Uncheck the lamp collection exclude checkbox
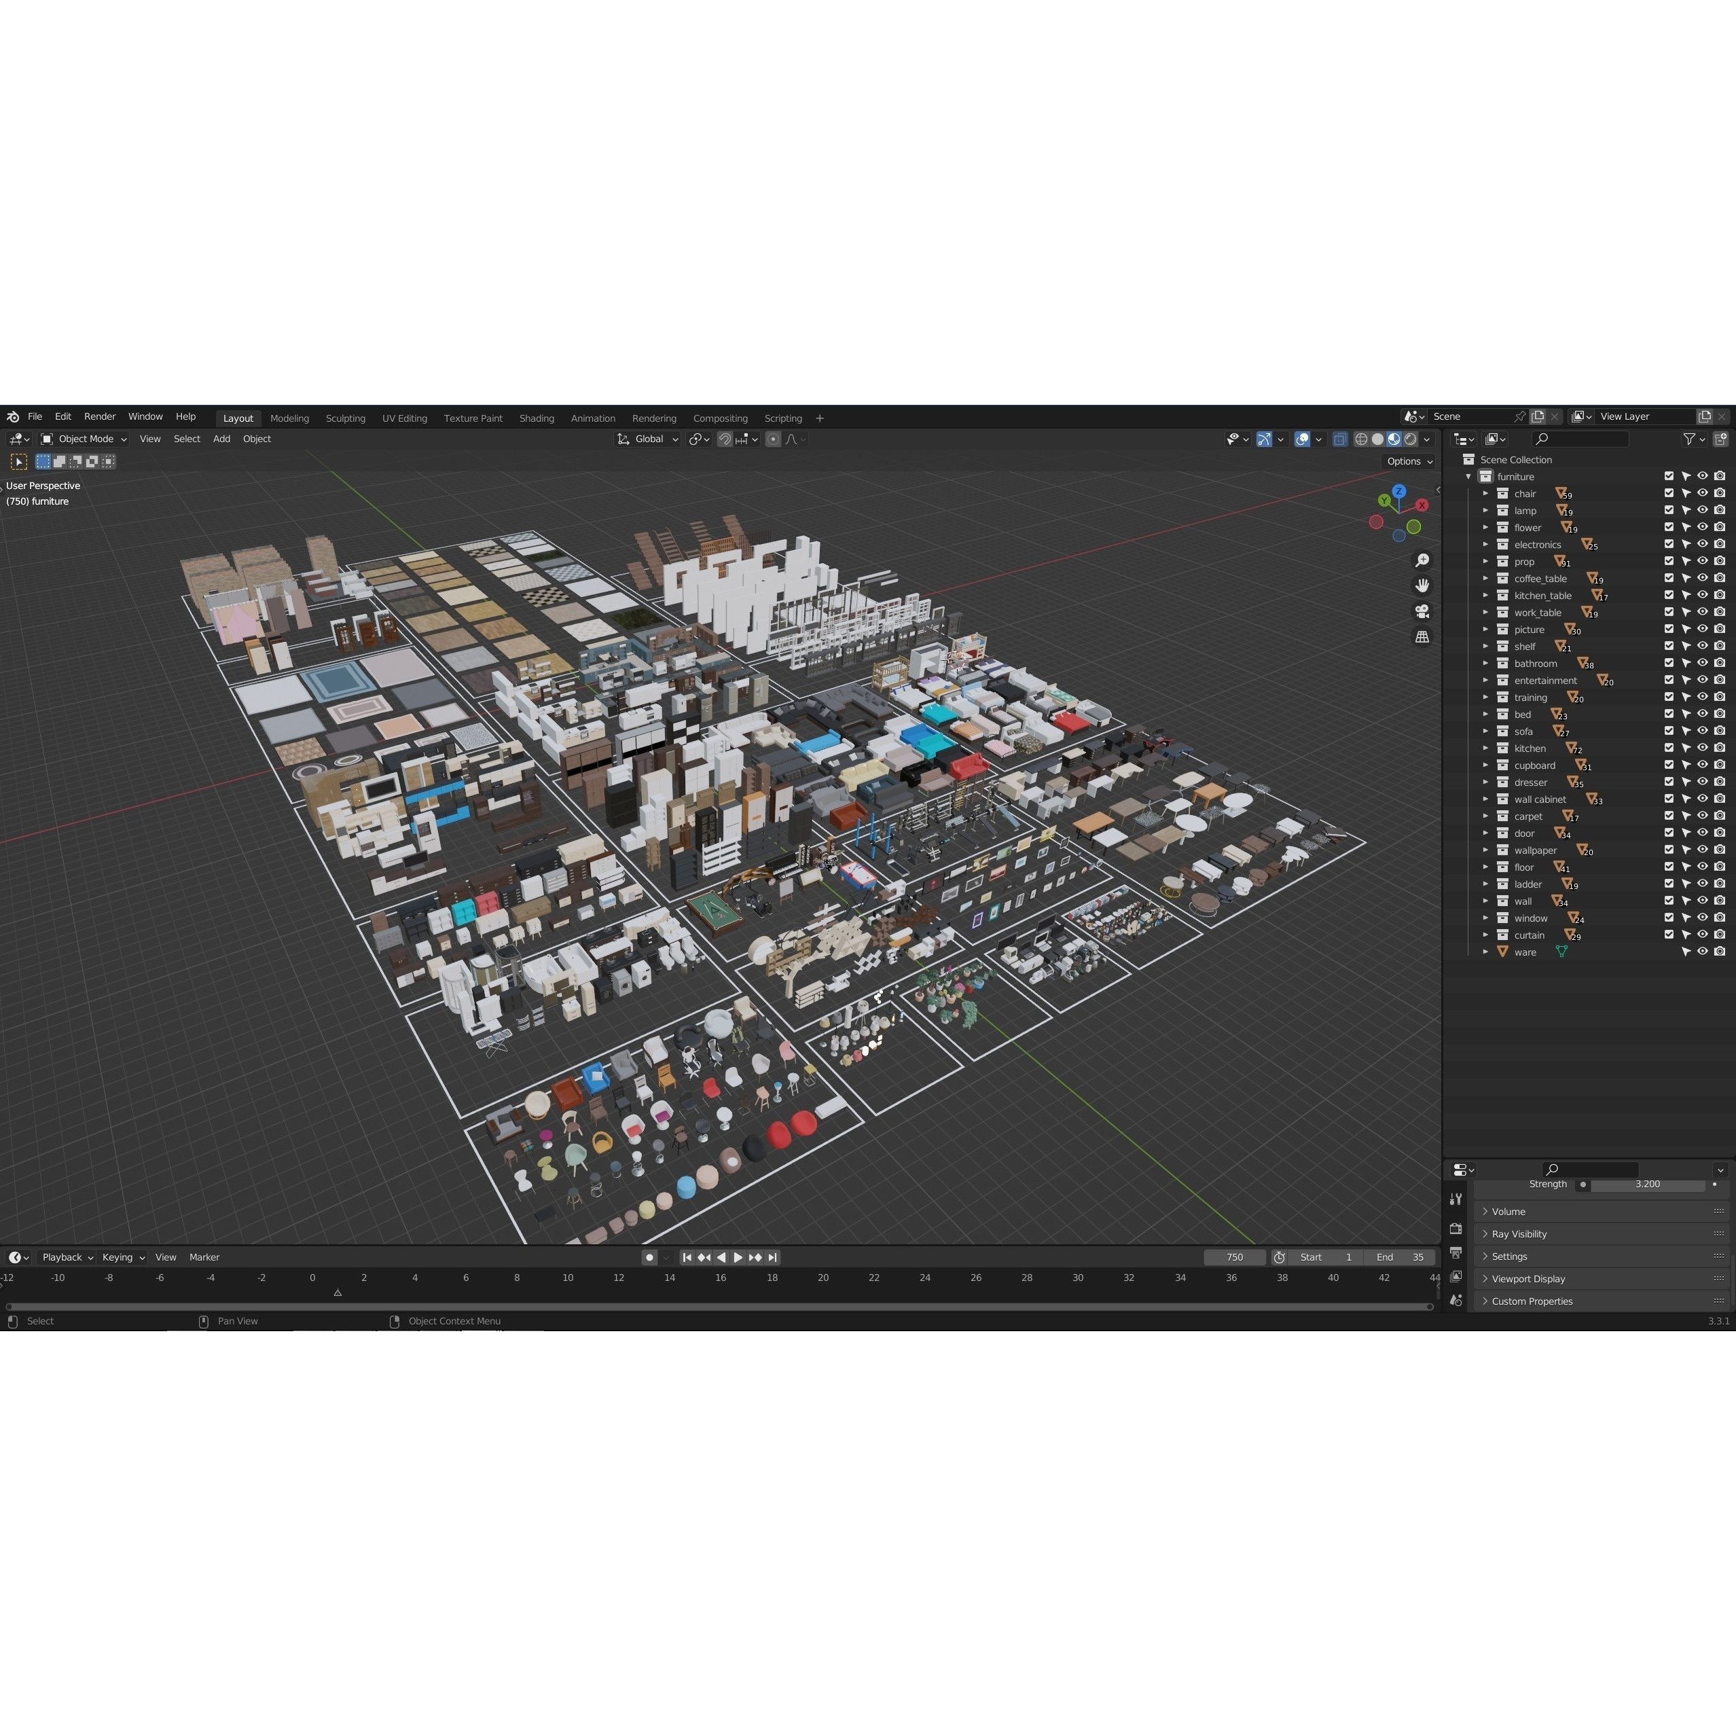Image resolution: width=1736 pixels, height=1736 pixels. (1669, 510)
